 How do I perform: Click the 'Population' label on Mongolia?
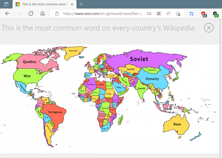(x=152, y=70)
